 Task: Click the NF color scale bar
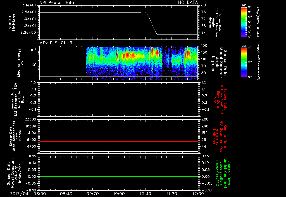click(x=244, y=22)
